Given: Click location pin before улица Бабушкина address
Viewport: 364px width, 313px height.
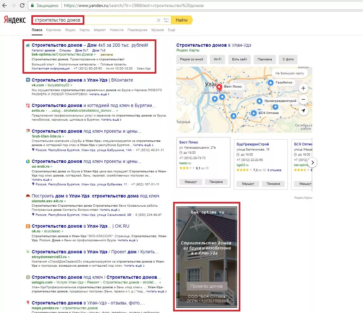Looking at the screenshot, I should click(33, 150).
